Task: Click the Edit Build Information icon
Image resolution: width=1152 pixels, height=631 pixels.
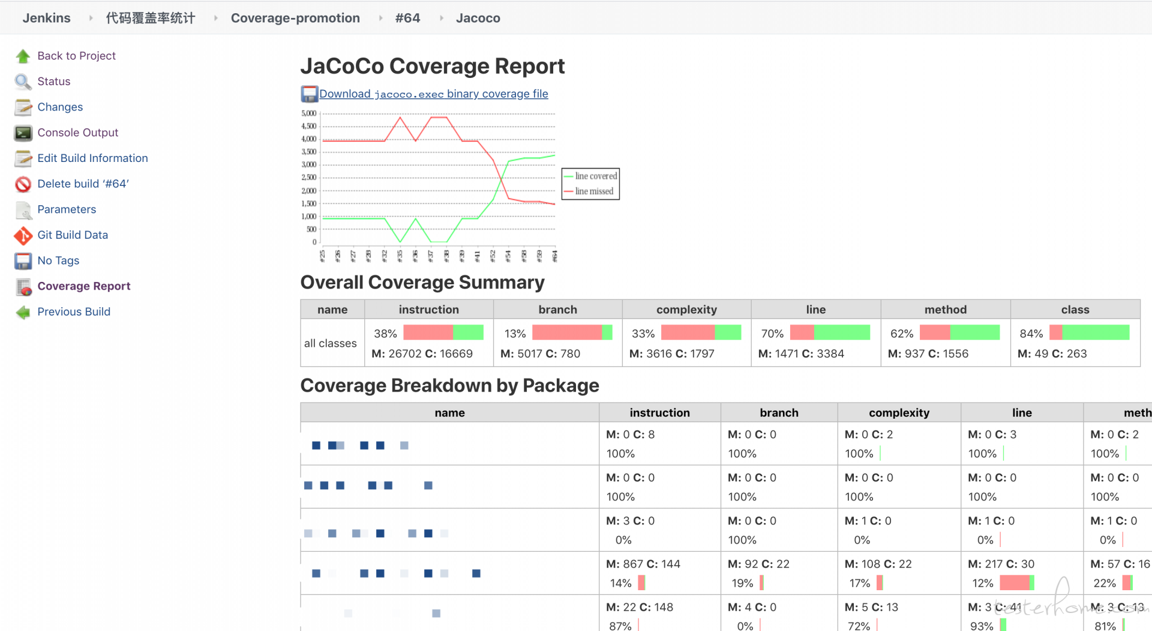Action: [x=23, y=158]
